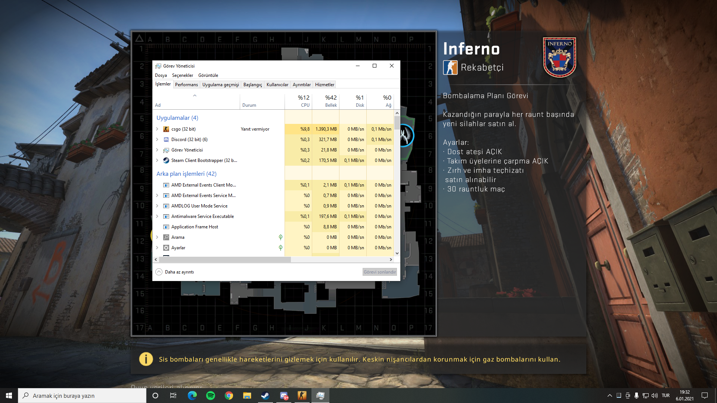
Task: Show hidden tray icons chevron
Action: [x=610, y=396]
